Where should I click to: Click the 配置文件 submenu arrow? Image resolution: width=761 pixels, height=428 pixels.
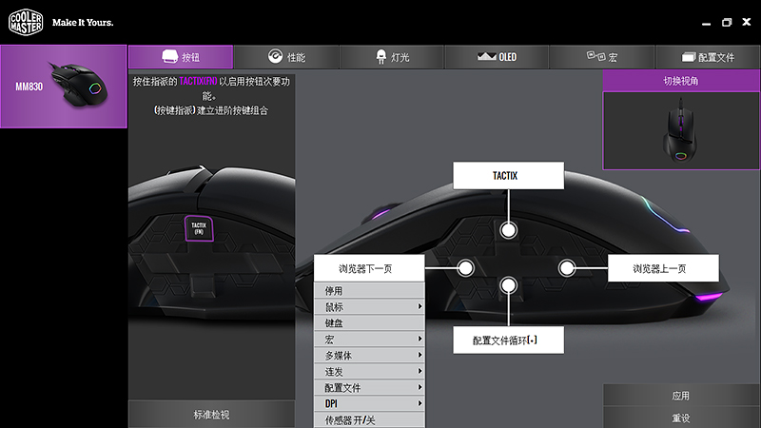(x=420, y=387)
